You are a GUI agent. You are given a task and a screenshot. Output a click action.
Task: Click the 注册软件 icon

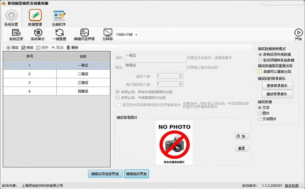59,16
